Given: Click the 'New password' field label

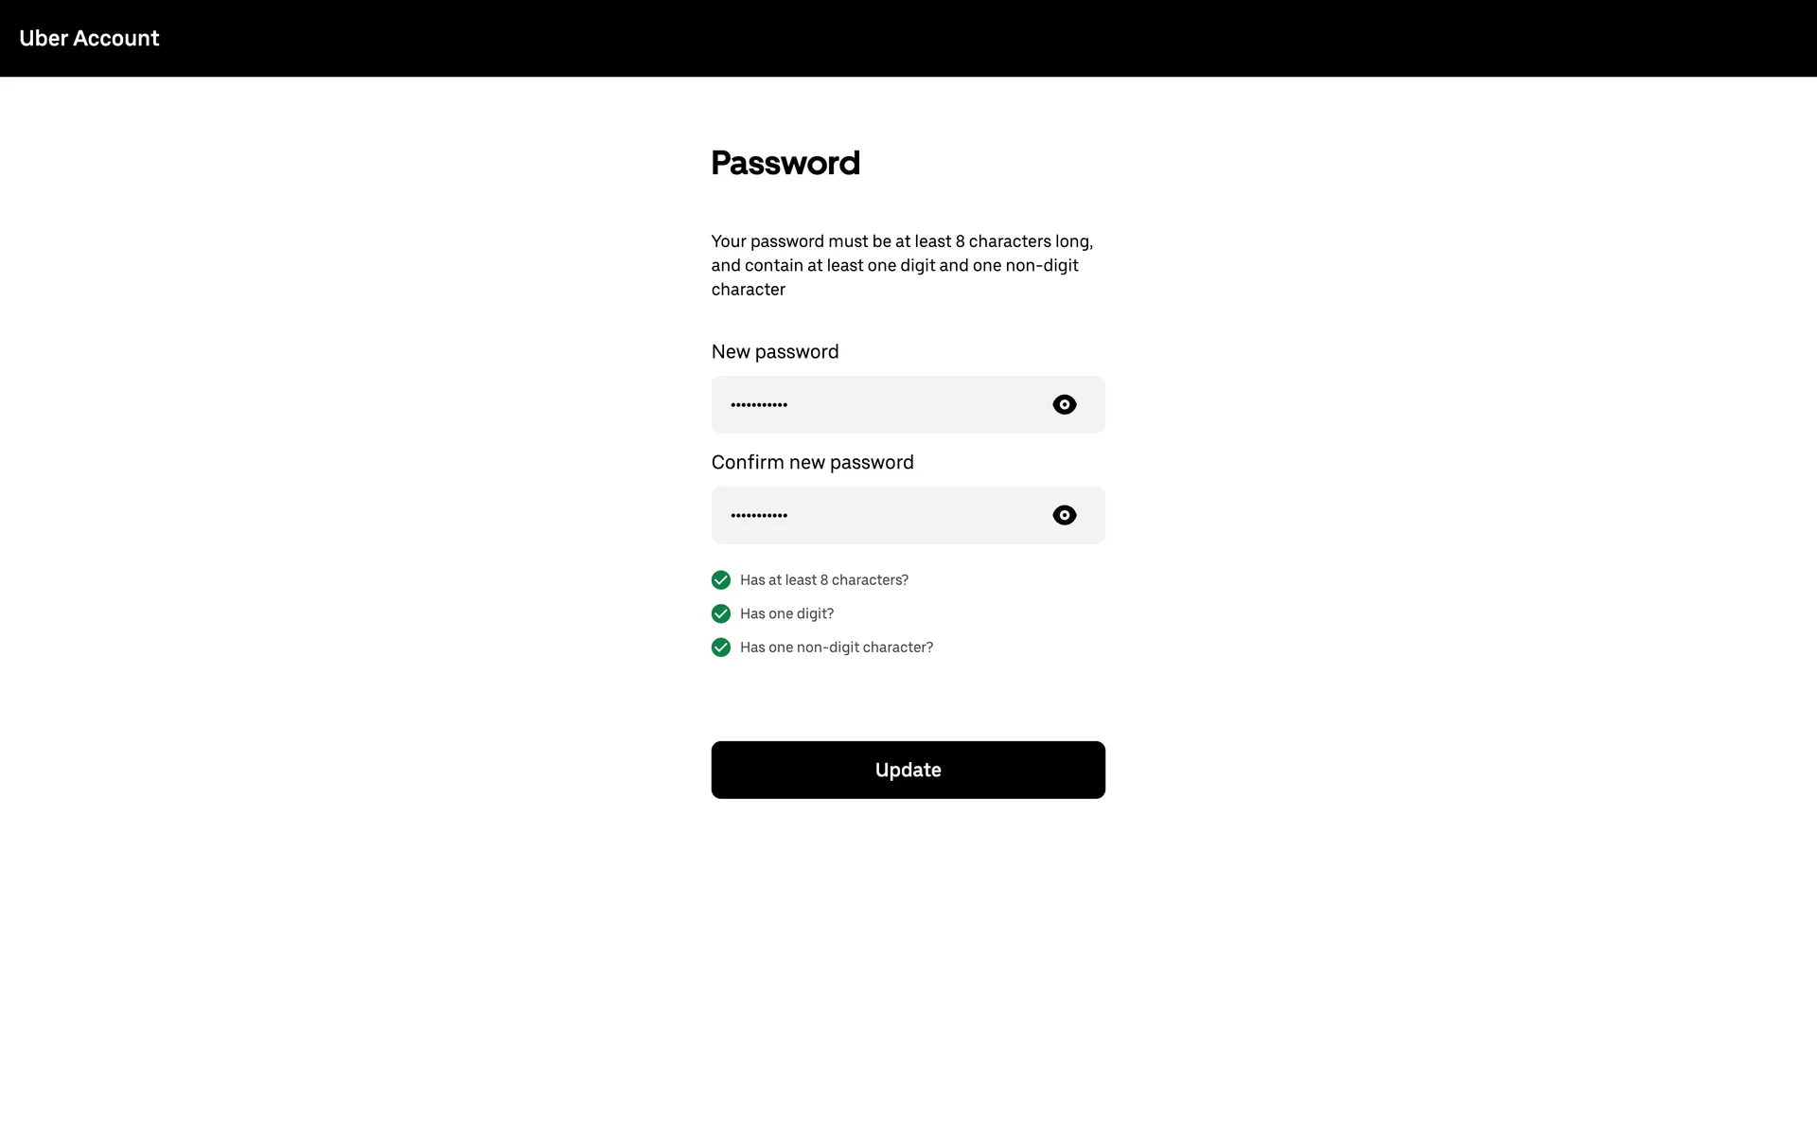Looking at the screenshot, I should click(775, 352).
